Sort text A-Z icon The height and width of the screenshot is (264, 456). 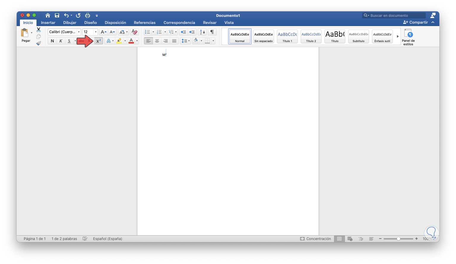click(x=202, y=32)
